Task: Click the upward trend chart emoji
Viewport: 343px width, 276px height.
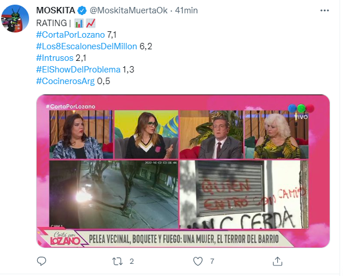Action: pos(91,23)
